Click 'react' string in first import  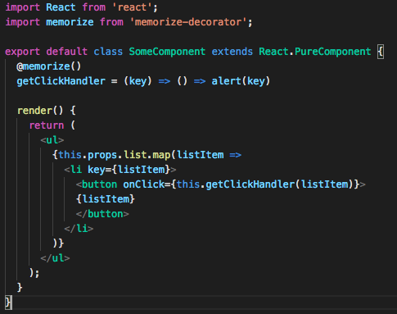132,7
